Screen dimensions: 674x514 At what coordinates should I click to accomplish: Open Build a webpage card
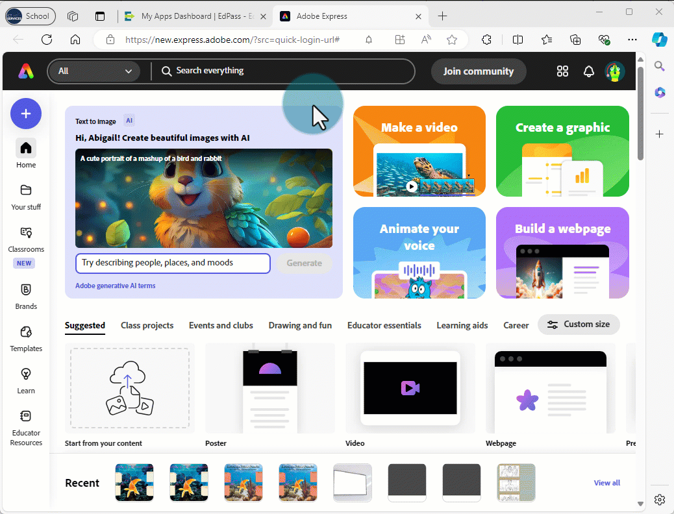click(562, 252)
